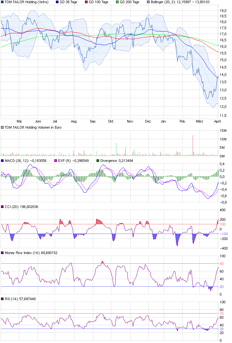Click the März label on the time axis
Viewport: 232px width, 343px height.
tap(199, 122)
